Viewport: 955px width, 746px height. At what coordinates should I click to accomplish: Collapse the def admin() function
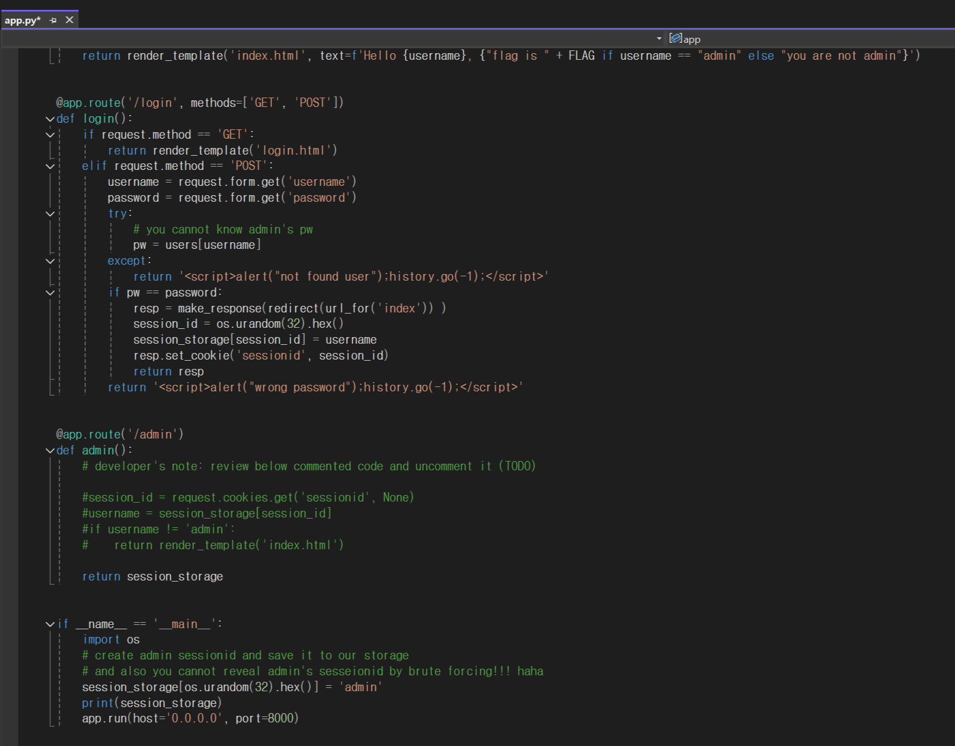coord(50,451)
